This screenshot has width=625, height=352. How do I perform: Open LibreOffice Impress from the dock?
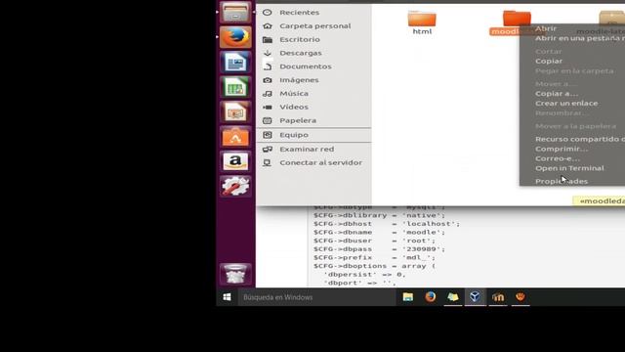click(235, 111)
